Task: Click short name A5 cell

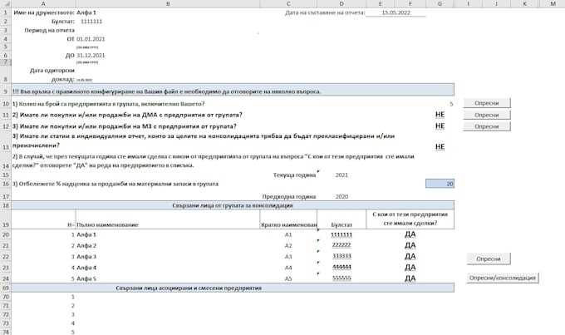Action: (x=288, y=278)
